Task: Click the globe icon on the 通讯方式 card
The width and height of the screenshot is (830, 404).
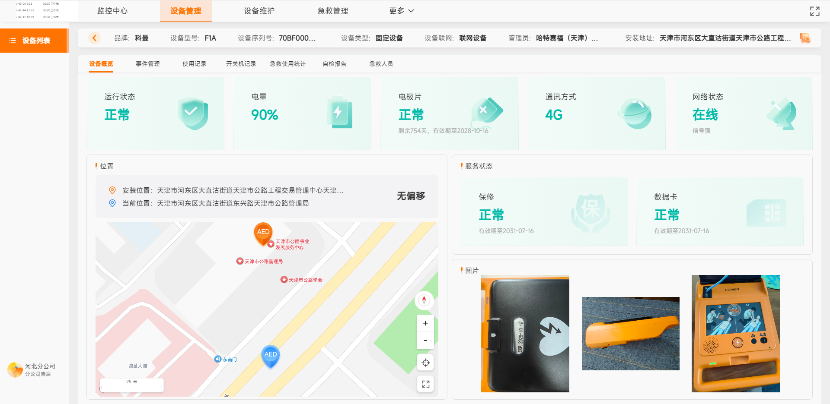Action: 635,114
